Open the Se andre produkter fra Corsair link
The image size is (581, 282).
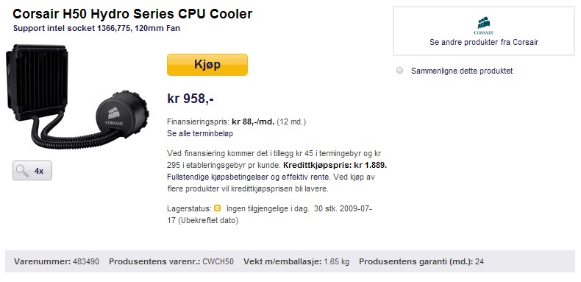pyautogui.click(x=483, y=42)
